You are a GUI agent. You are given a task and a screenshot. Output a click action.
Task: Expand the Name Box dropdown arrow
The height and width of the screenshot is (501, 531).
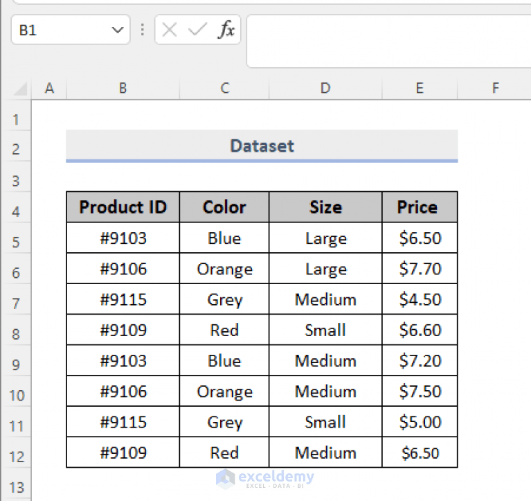point(118,30)
